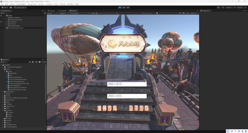Viewport: 248px width, 133px height.
Task: Open the Gizmos dropdown arrow
Action: [x=198, y=13]
